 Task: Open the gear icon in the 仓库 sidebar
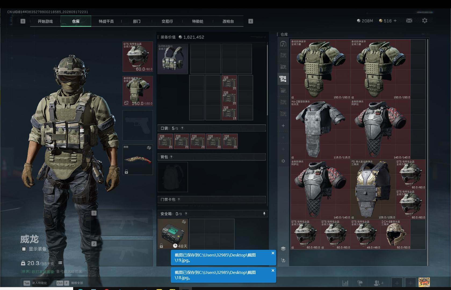coord(283,161)
